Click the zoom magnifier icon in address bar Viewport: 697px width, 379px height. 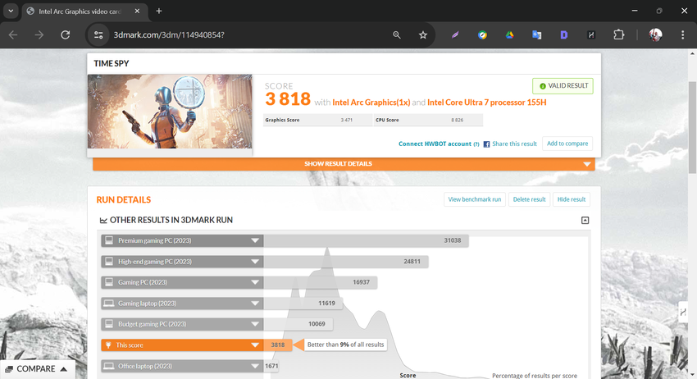pyautogui.click(x=397, y=35)
